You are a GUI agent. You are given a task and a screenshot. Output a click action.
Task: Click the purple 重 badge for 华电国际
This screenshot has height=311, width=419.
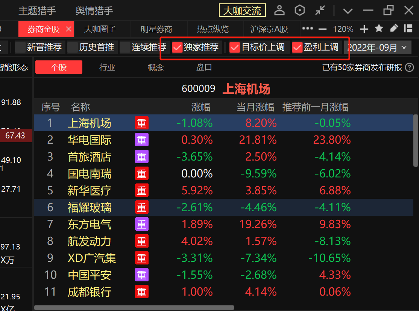(142, 140)
